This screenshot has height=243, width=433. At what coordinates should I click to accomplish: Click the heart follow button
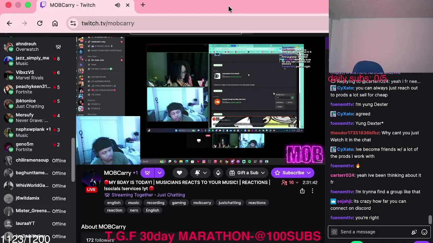tap(179, 173)
